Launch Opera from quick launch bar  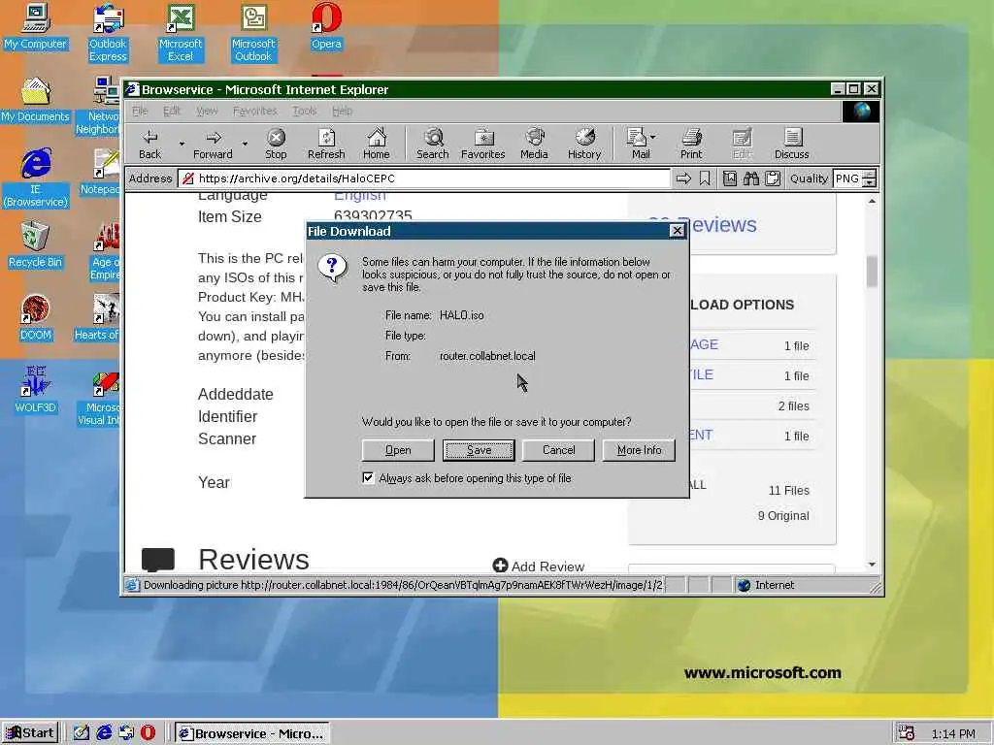tap(148, 733)
